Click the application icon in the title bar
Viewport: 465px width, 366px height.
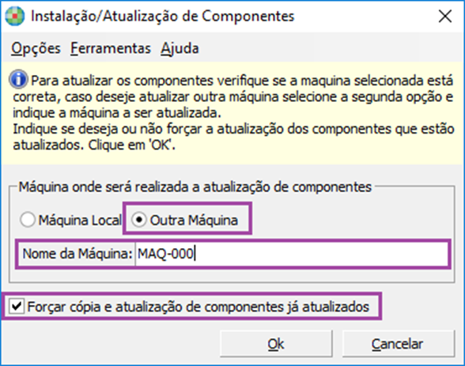[14, 16]
